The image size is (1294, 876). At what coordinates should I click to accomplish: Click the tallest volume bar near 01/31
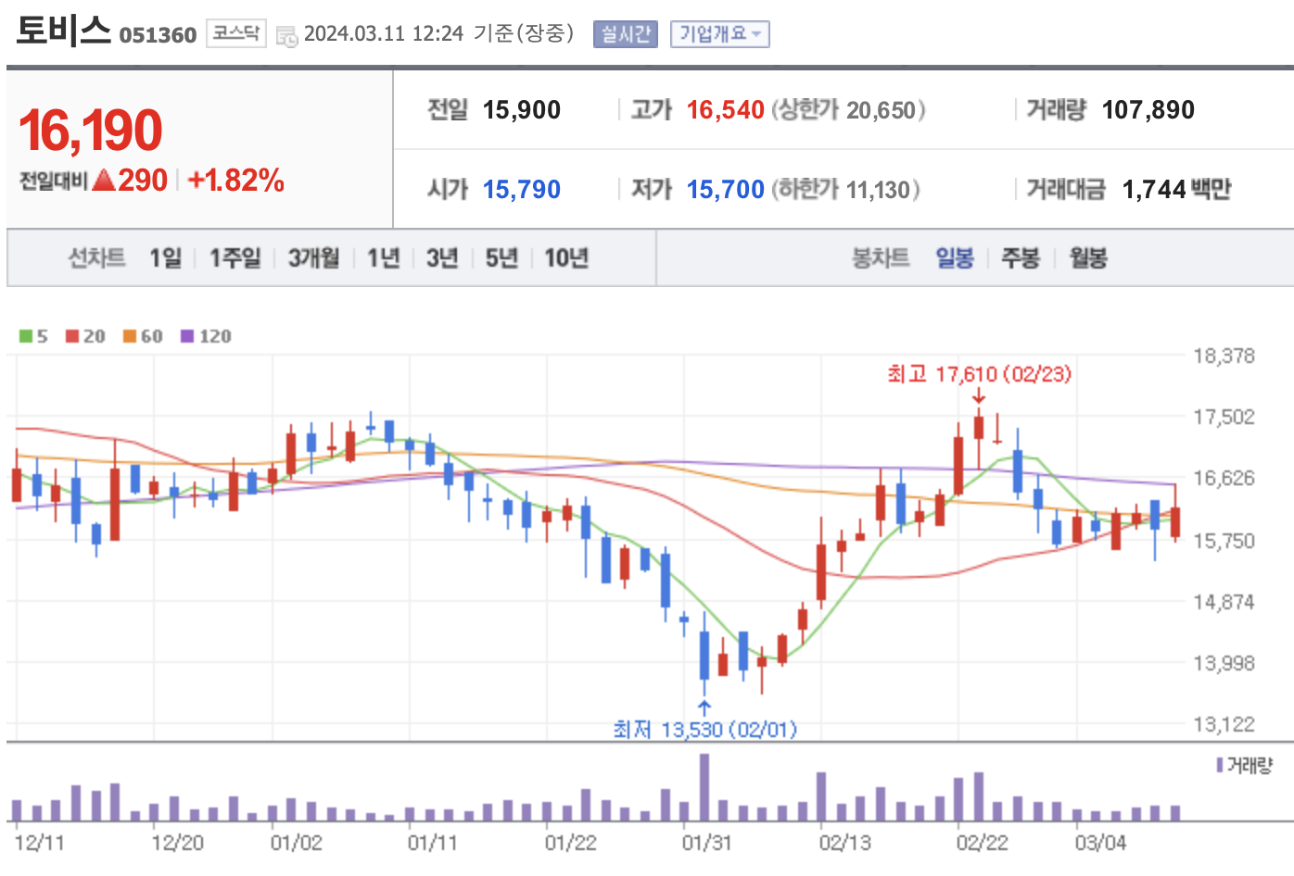704,787
